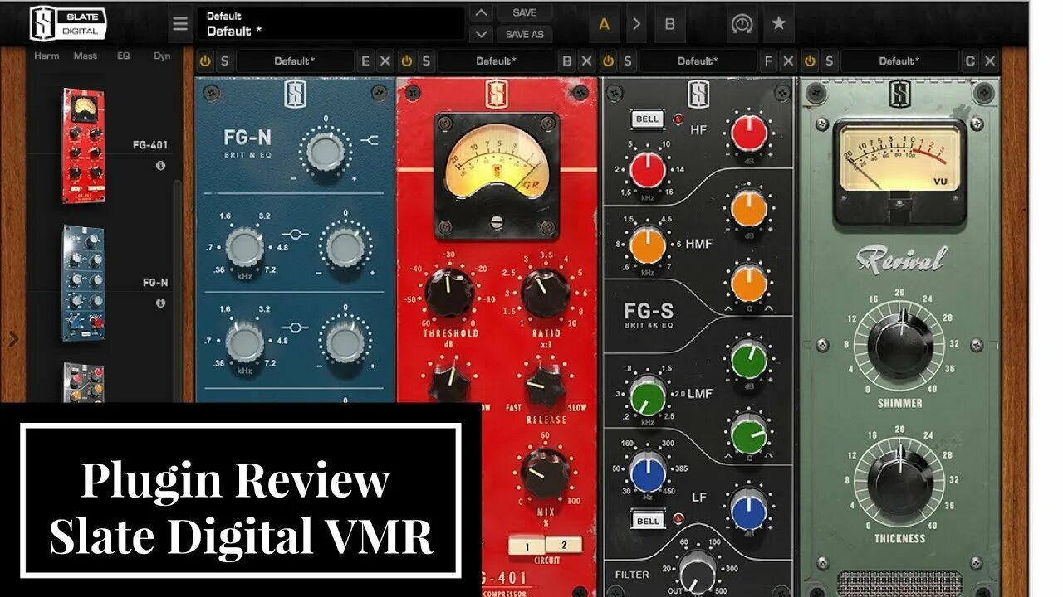Click the green LMF frequency knob
Image resolution: width=1063 pixels, height=597 pixels.
click(648, 396)
